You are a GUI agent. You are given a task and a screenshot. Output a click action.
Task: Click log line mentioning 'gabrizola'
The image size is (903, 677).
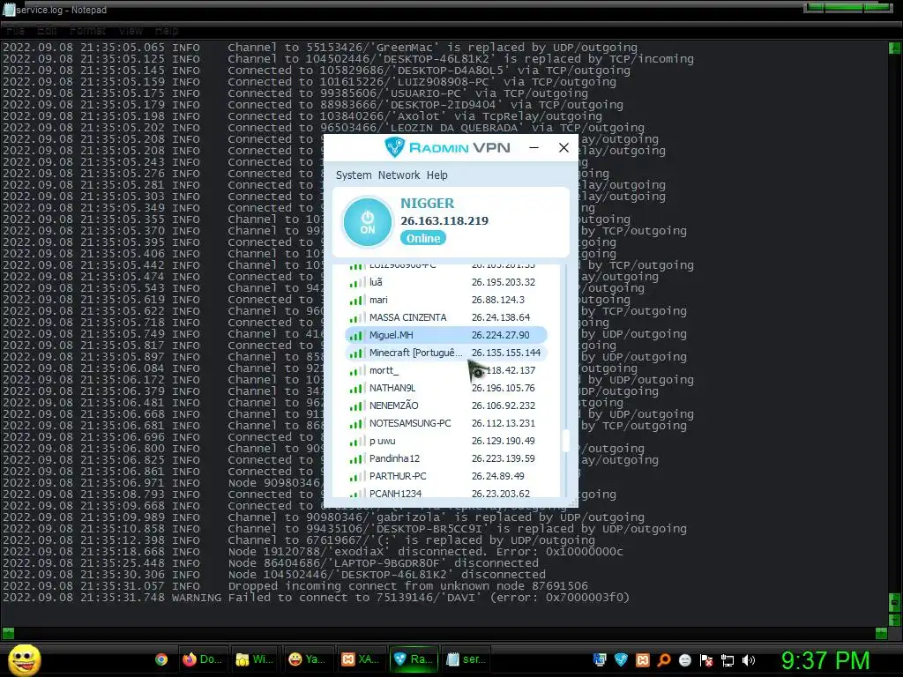(324, 517)
